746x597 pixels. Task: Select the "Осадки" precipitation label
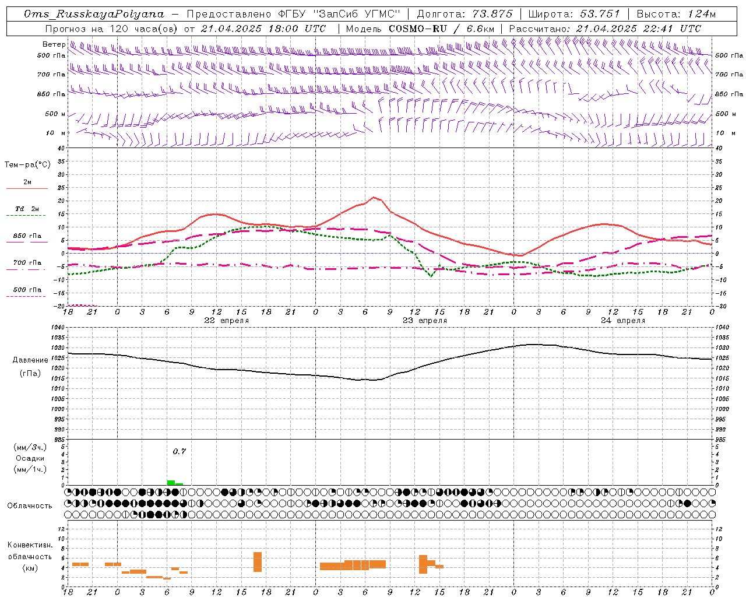click(30, 458)
